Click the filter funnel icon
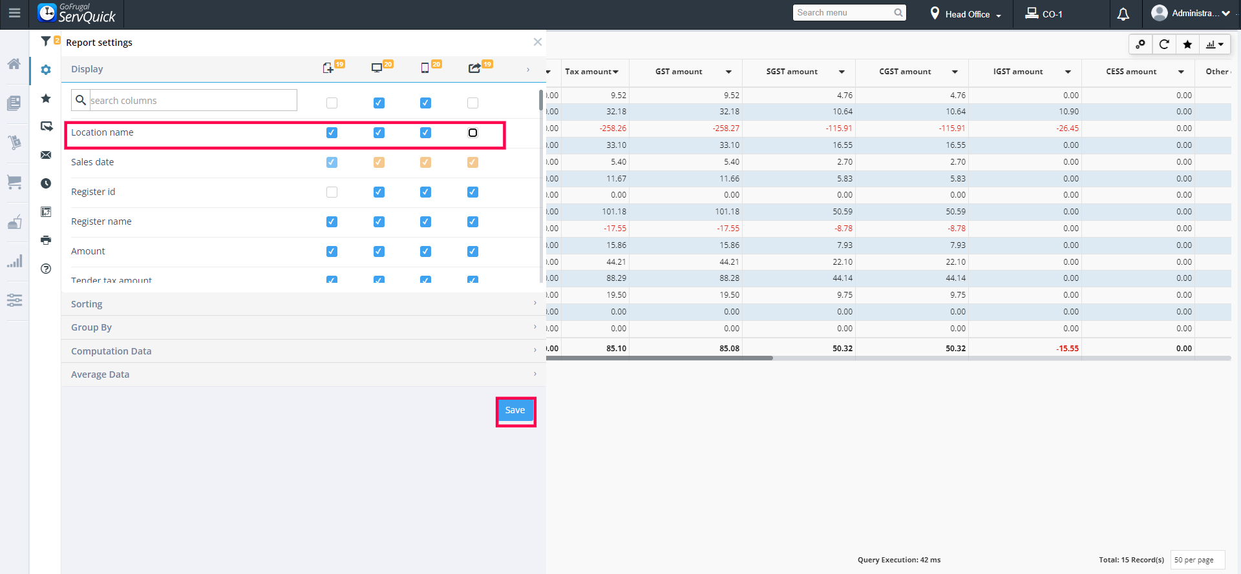This screenshot has height=574, width=1241. 46,41
